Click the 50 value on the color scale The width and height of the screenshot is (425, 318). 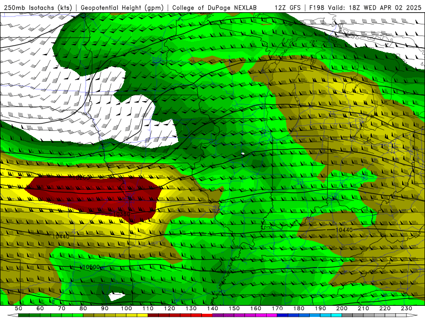click(19, 308)
